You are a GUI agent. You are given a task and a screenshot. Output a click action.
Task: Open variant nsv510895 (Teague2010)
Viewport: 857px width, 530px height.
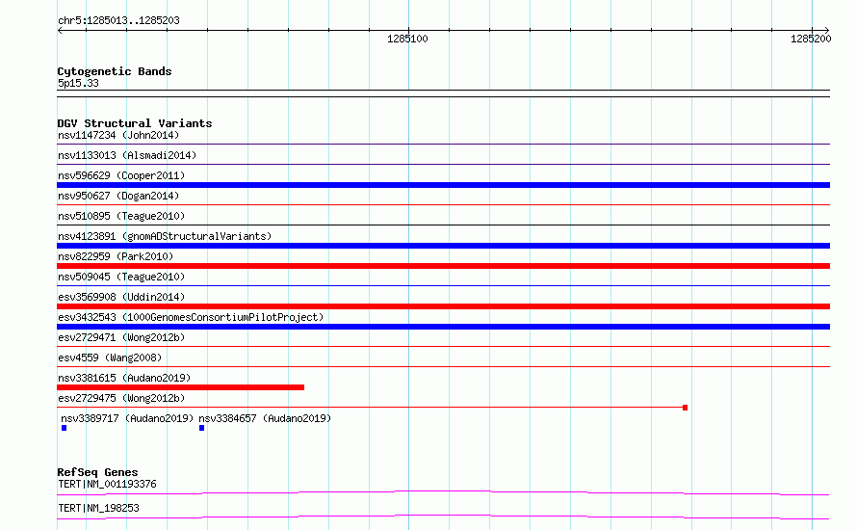[x=121, y=216]
